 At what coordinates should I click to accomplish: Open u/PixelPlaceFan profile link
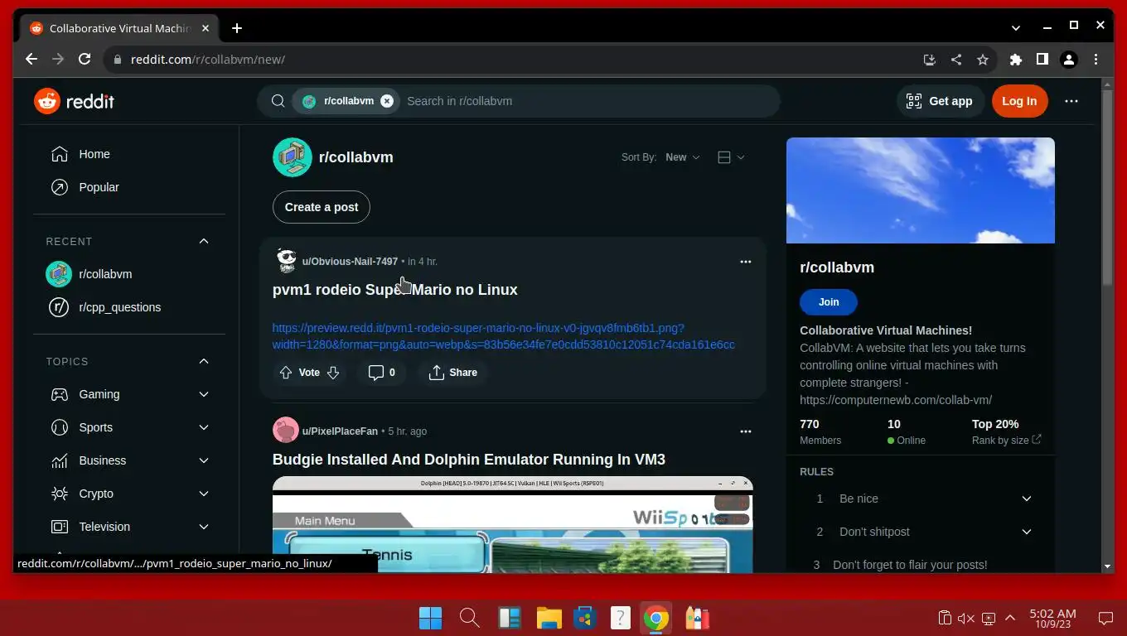pos(340,431)
